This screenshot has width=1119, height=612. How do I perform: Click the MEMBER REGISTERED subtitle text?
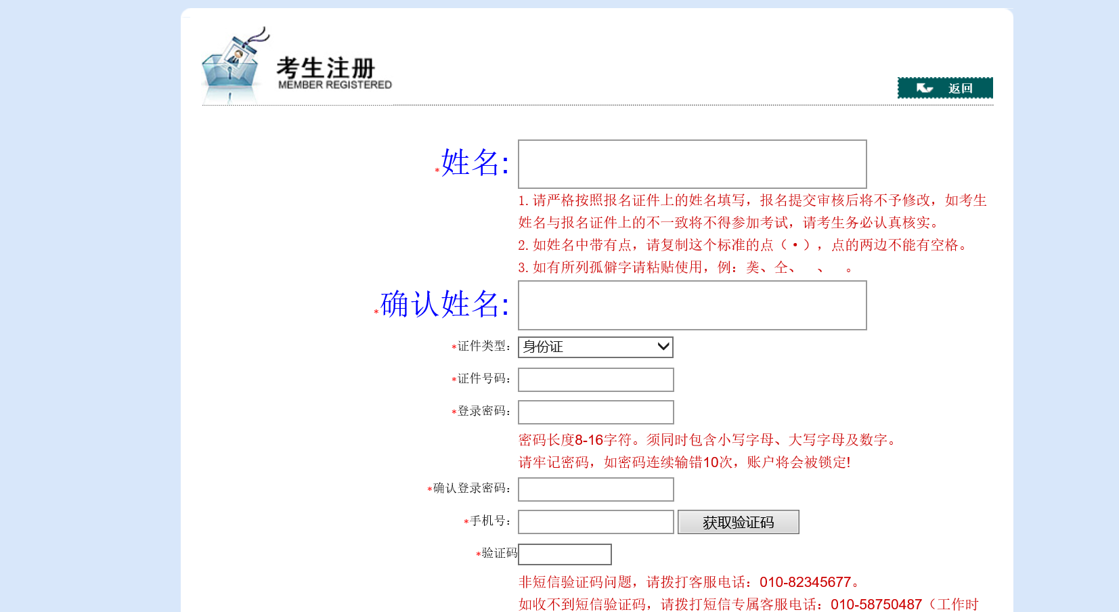pos(335,85)
